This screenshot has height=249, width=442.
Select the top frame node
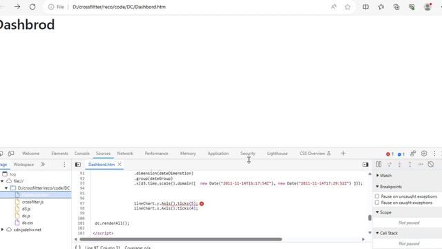pos(12,174)
